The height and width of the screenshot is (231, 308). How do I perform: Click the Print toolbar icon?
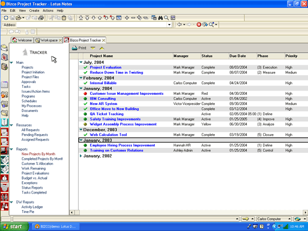click(x=41, y=18)
